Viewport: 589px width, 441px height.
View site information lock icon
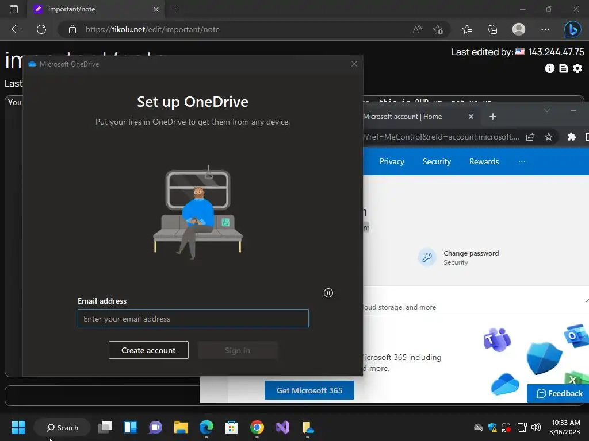(x=72, y=29)
